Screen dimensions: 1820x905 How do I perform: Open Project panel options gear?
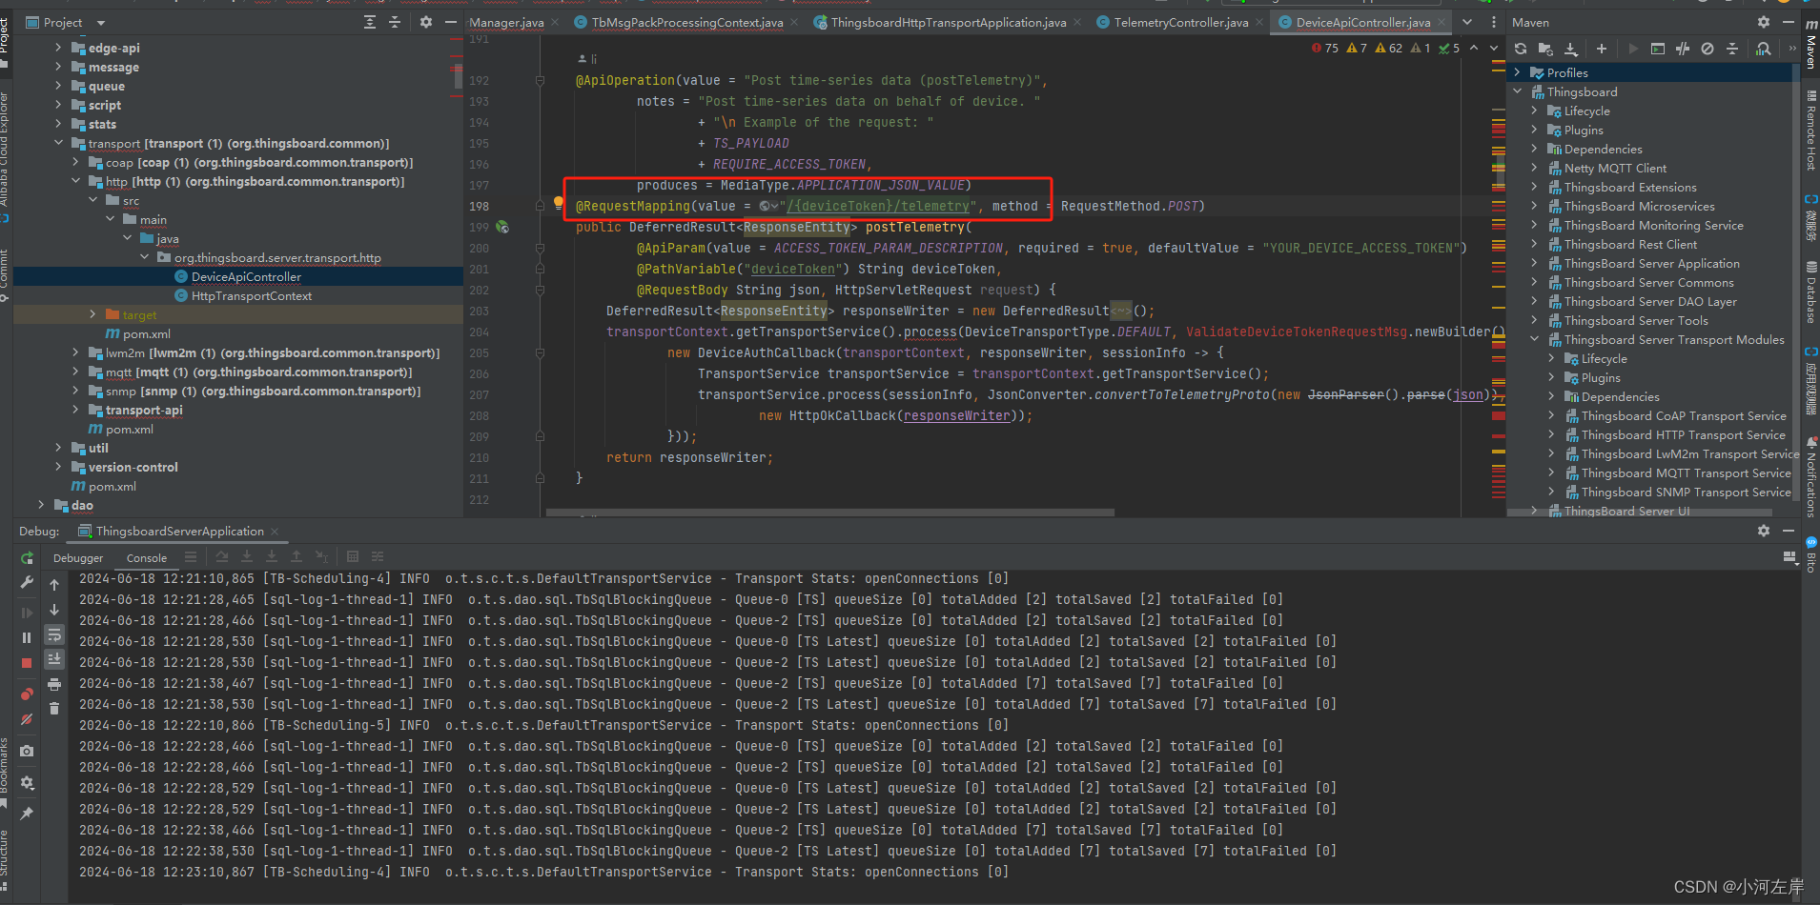click(426, 22)
